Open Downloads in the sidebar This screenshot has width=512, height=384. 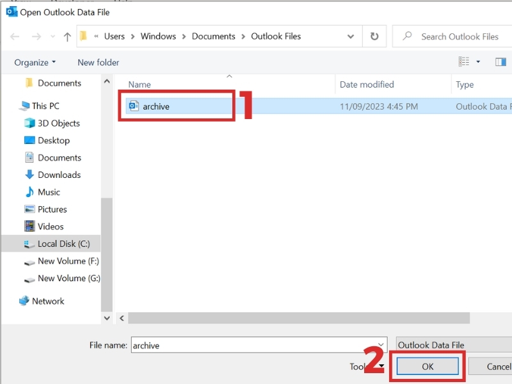coord(52,175)
